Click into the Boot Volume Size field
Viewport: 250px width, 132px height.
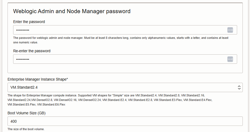pos(125,121)
